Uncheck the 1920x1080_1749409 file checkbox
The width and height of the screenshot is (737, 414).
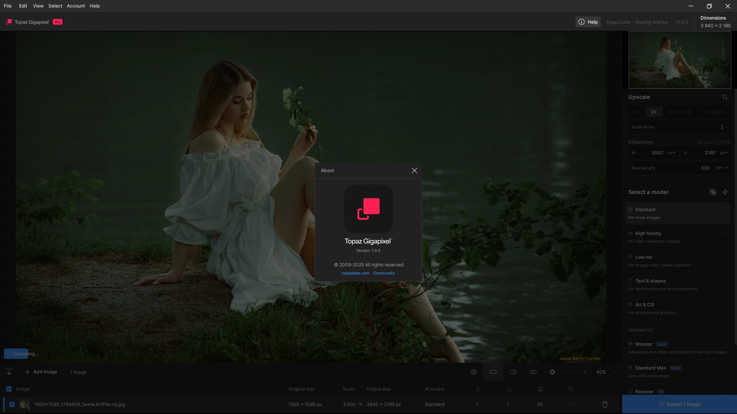coord(12,404)
